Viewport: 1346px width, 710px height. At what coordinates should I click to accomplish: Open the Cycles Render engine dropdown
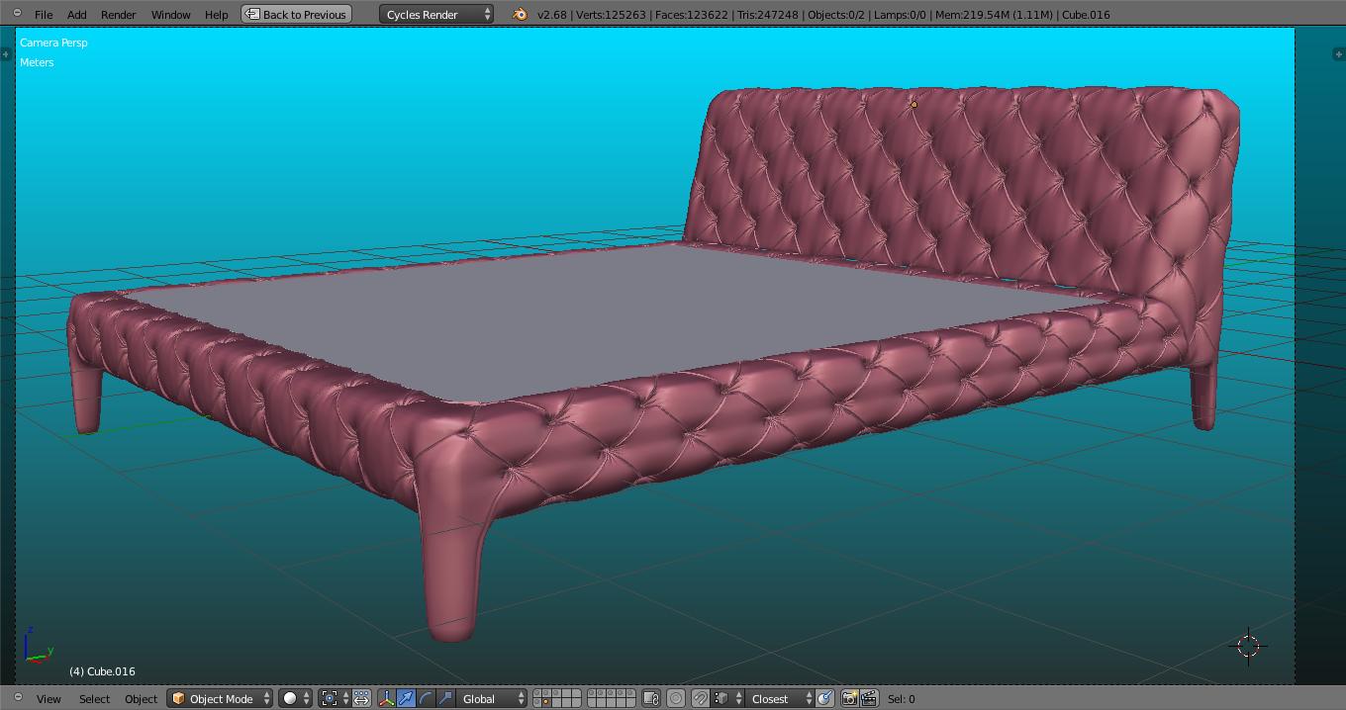436,14
